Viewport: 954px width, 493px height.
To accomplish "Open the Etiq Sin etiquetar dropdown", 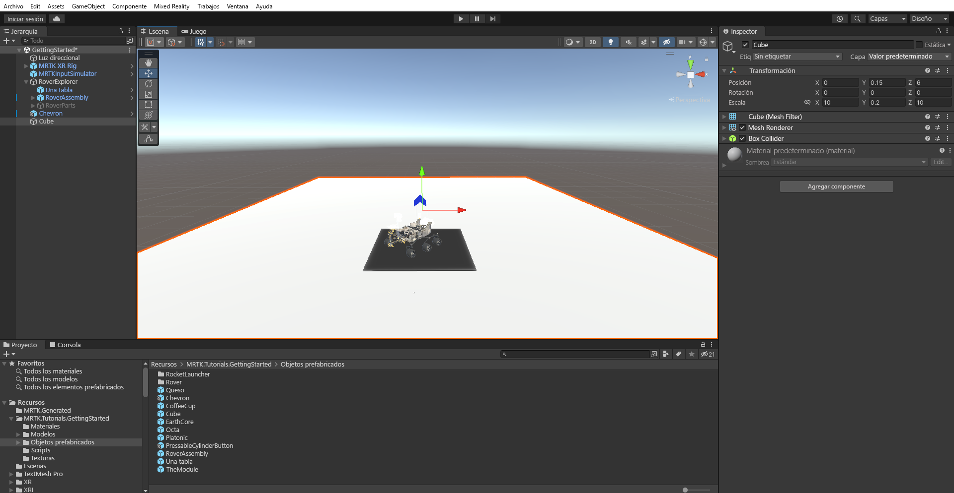I will [797, 57].
